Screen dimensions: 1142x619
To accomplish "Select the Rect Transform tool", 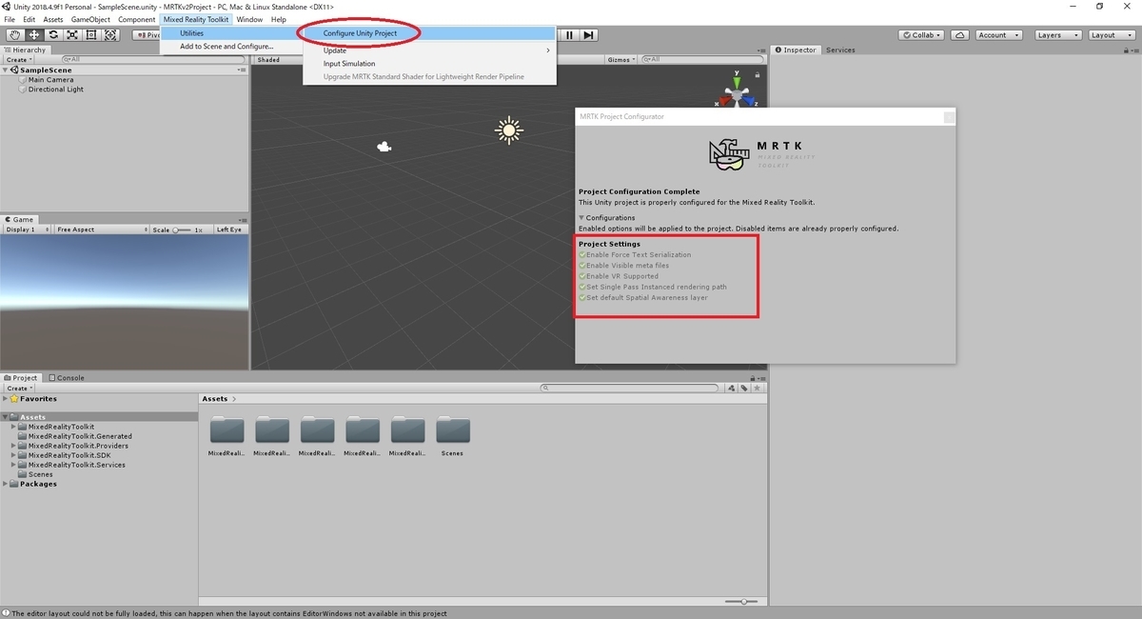I will coord(91,35).
